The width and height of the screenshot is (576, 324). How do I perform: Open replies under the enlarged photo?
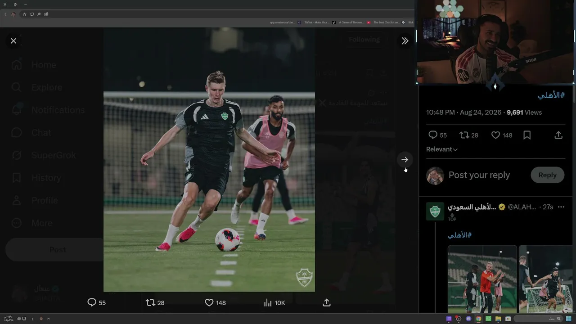tap(96, 303)
